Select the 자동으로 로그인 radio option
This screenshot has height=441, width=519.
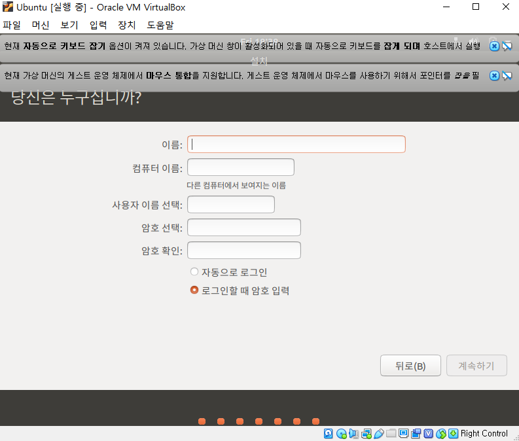194,272
